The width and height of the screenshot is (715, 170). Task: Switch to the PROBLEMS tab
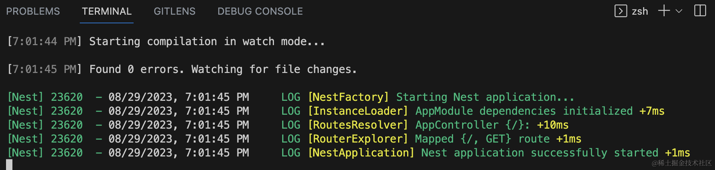pyautogui.click(x=33, y=11)
